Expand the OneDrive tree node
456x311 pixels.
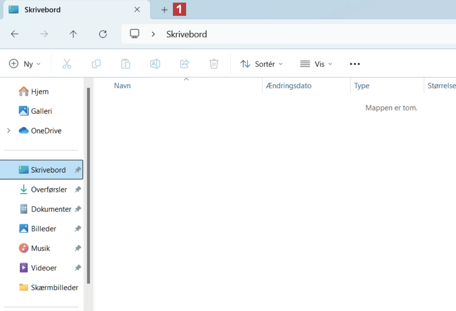pyautogui.click(x=9, y=131)
